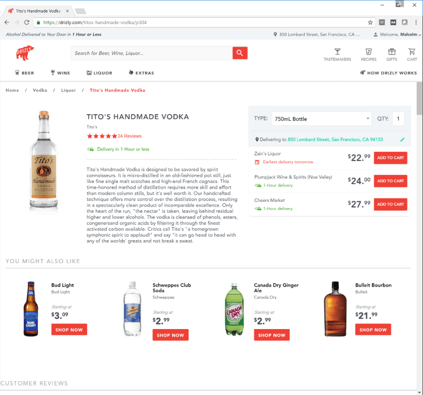Click the red search magnifier button
The height and width of the screenshot is (395, 423).
(240, 53)
